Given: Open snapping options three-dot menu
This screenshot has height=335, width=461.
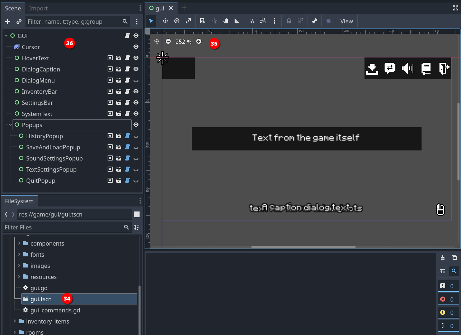Looking at the screenshot, I should pos(274,21).
